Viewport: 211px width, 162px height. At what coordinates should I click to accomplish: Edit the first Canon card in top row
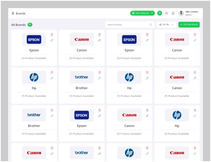[x=99, y=40]
